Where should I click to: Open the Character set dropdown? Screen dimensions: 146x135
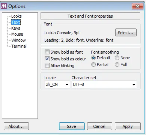(104, 84)
